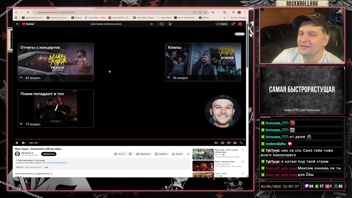Hide end screen cards with Скрыть
This screenshot has height=198, width=352.
(240, 34)
